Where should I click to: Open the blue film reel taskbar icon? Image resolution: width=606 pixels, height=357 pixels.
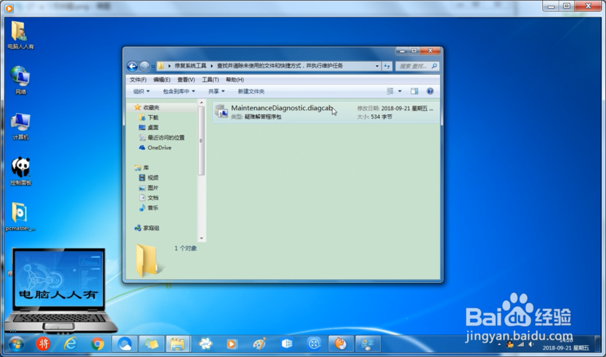click(x=314, y=344)
